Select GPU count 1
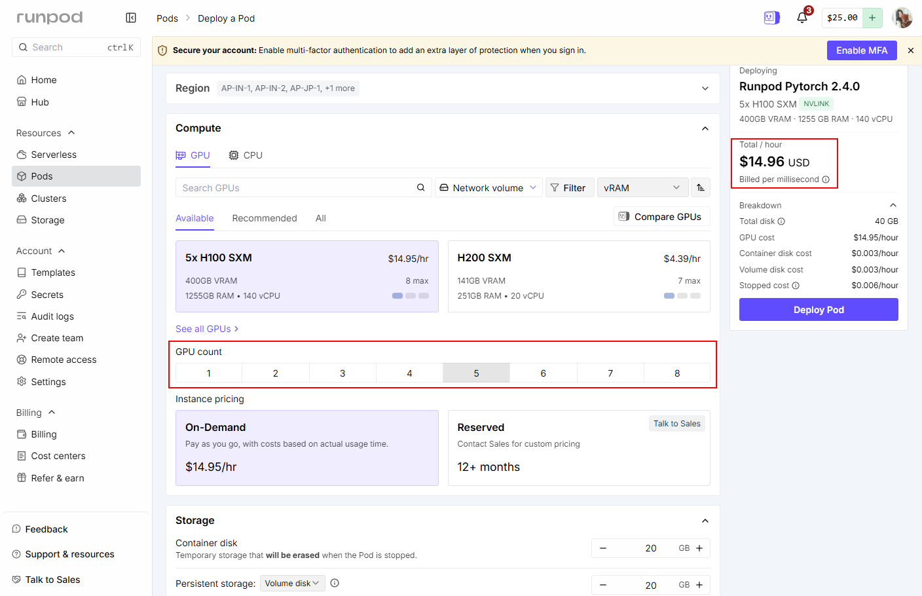The image size is (922, 596). pyautogui.click(x=209, y=373)
